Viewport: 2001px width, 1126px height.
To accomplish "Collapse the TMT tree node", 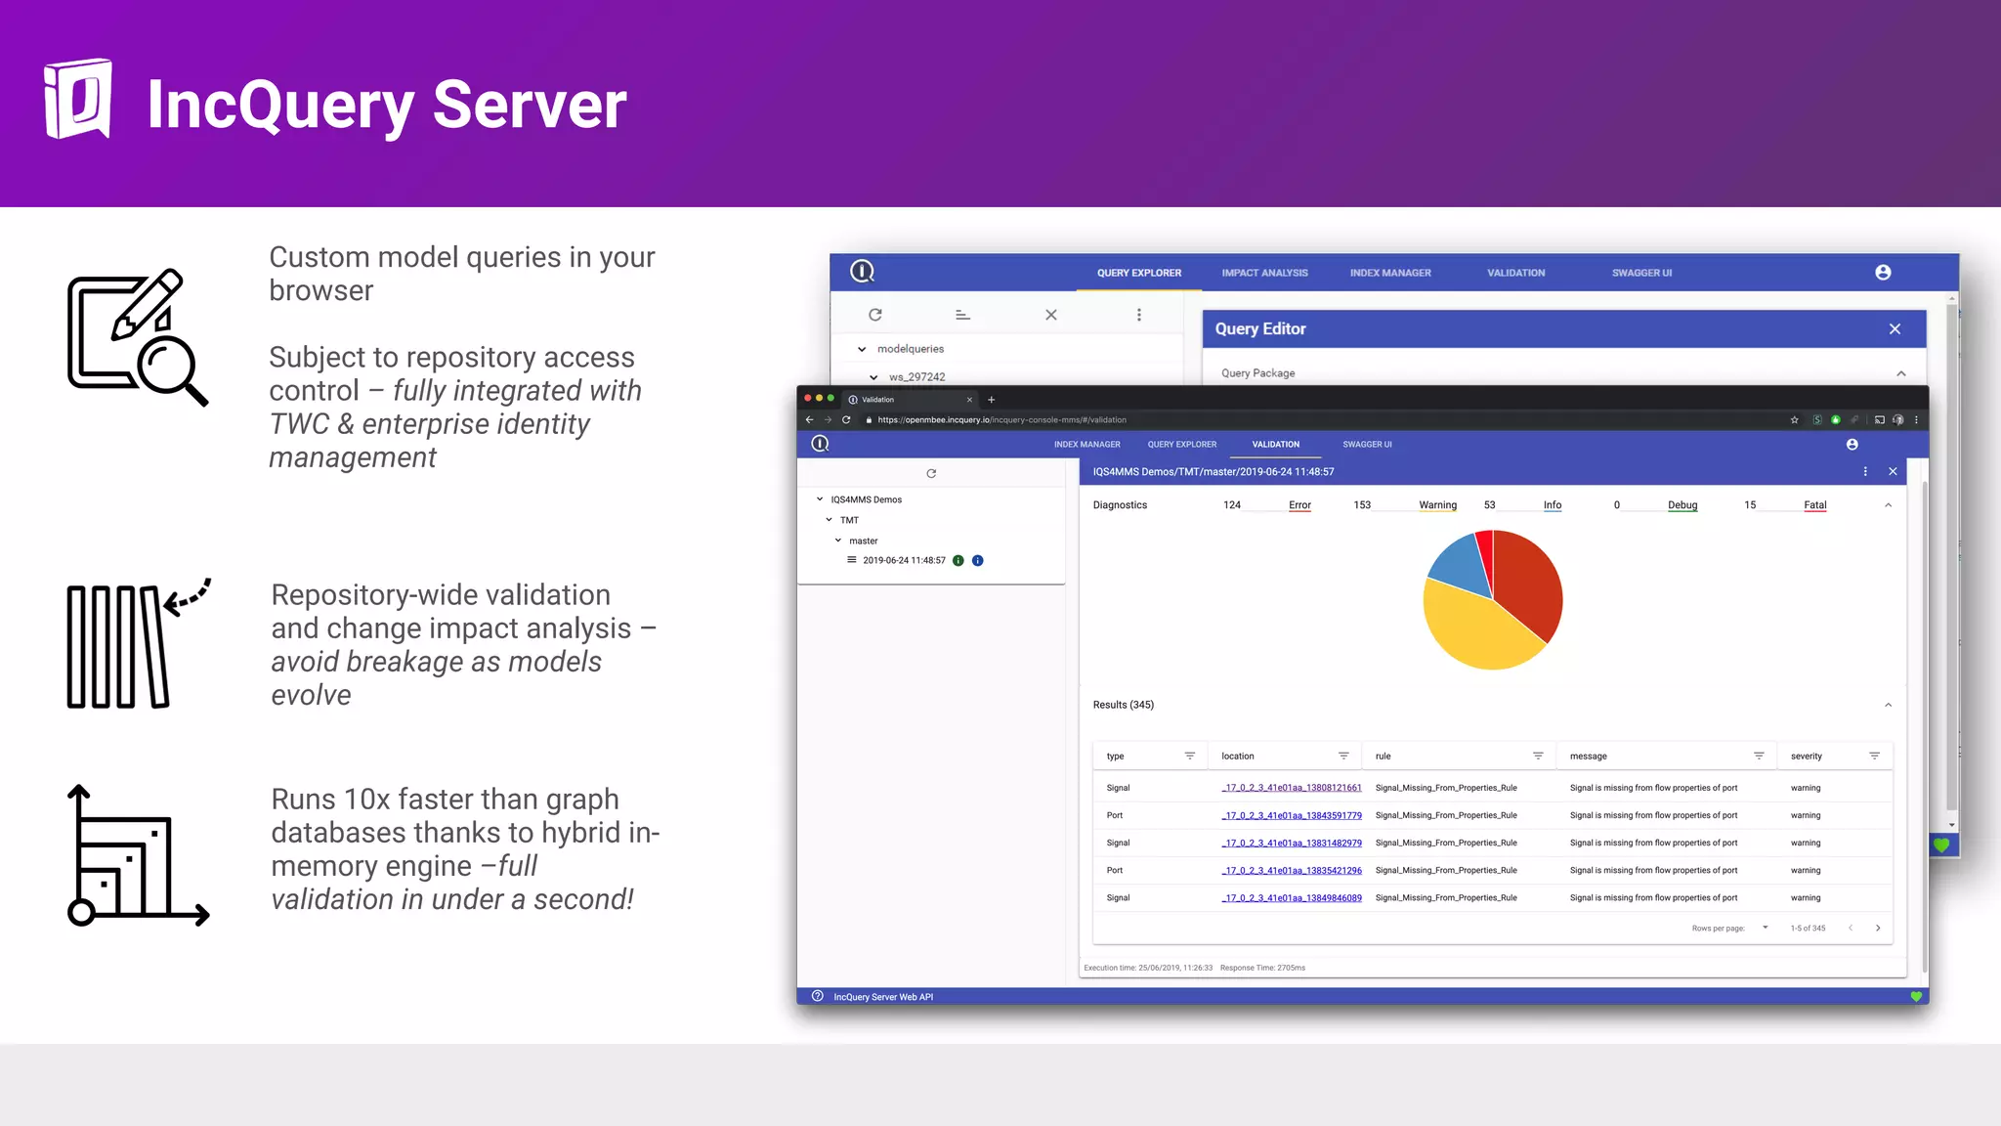I will pos(829,519).
